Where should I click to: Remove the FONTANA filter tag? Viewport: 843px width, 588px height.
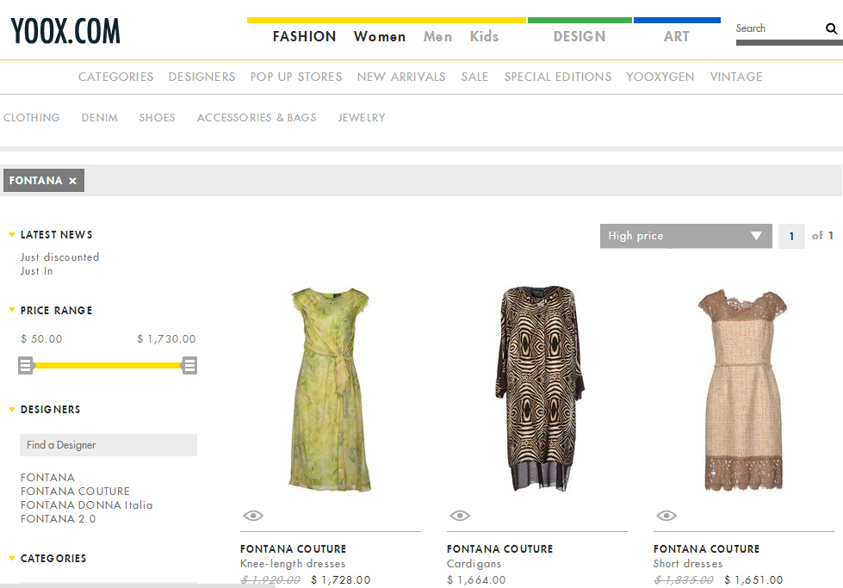72,181
